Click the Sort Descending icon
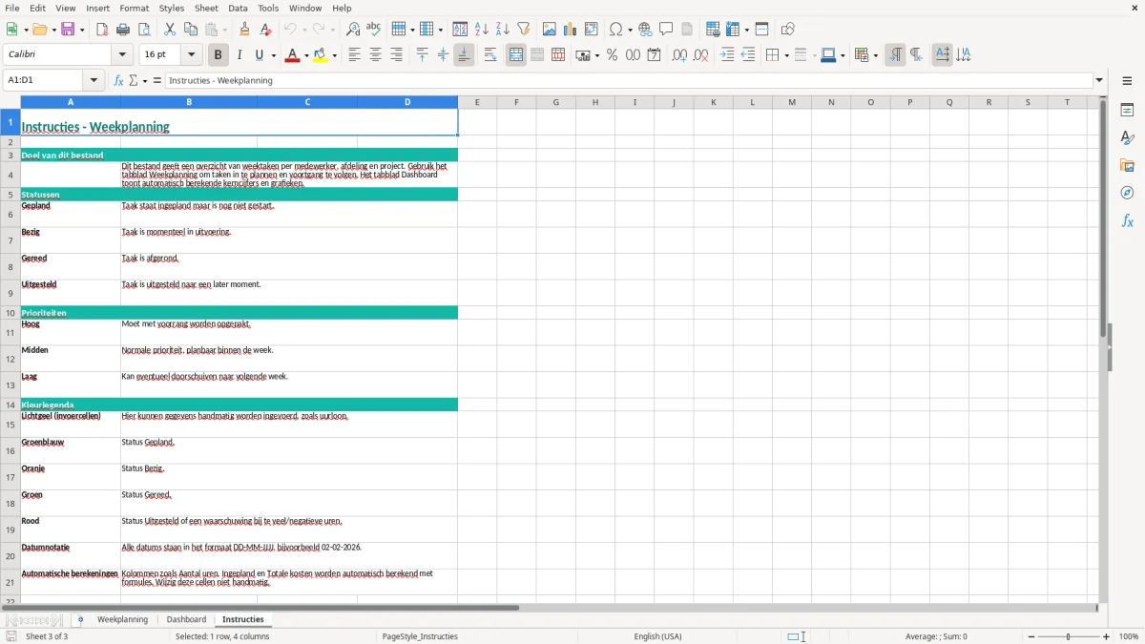 pyautogui.click(x=503, y=30)
